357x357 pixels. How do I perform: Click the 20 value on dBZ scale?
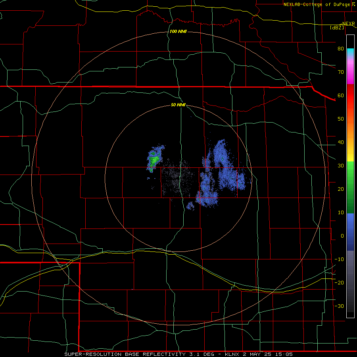click(341, 189)
